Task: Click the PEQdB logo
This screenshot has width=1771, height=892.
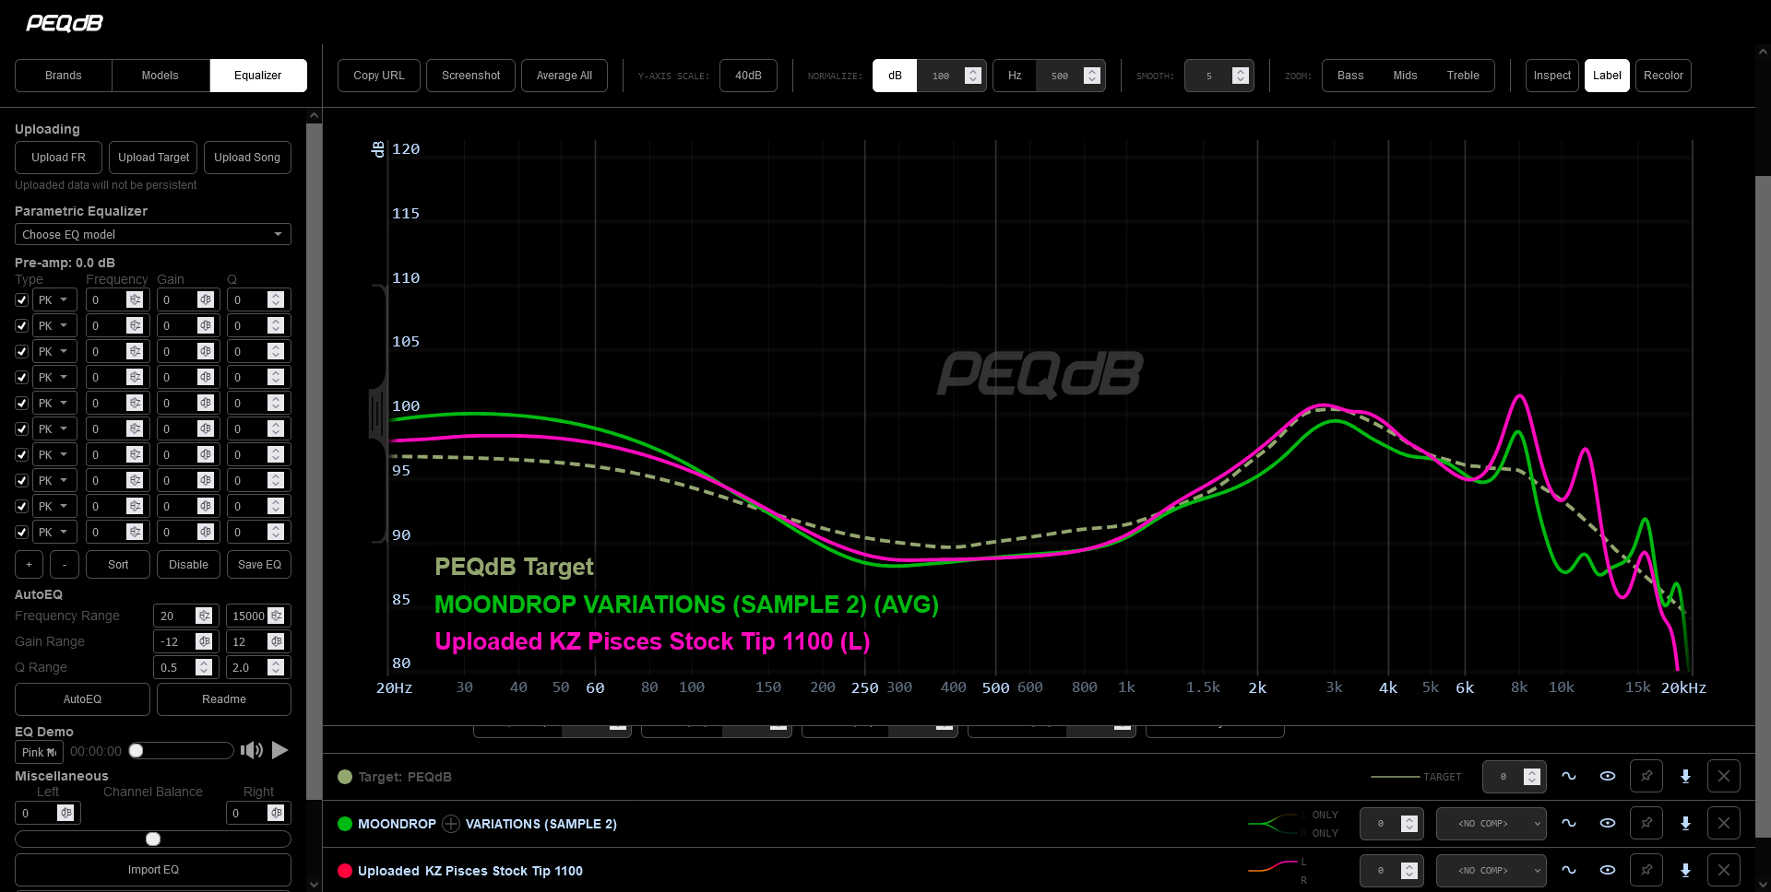Action: [x=65, y=23]
